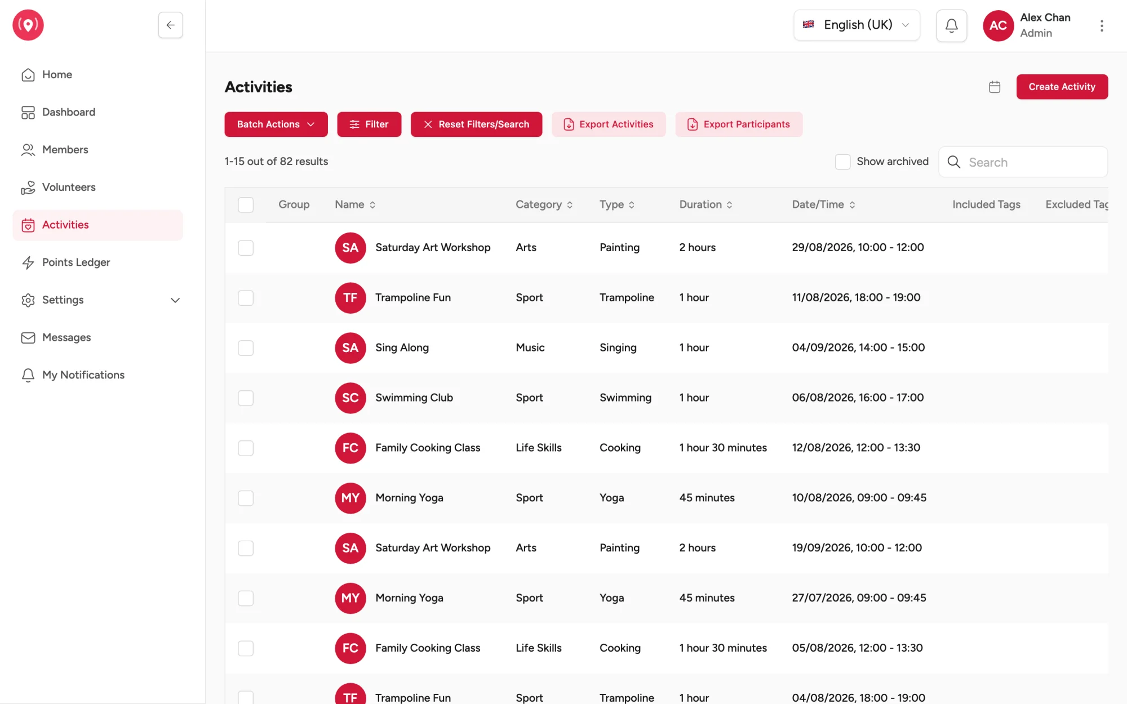Viewport: 1127px width, 704px height.
Task: Click the SC avatar for Swimming Club
Action: (350, 398)
